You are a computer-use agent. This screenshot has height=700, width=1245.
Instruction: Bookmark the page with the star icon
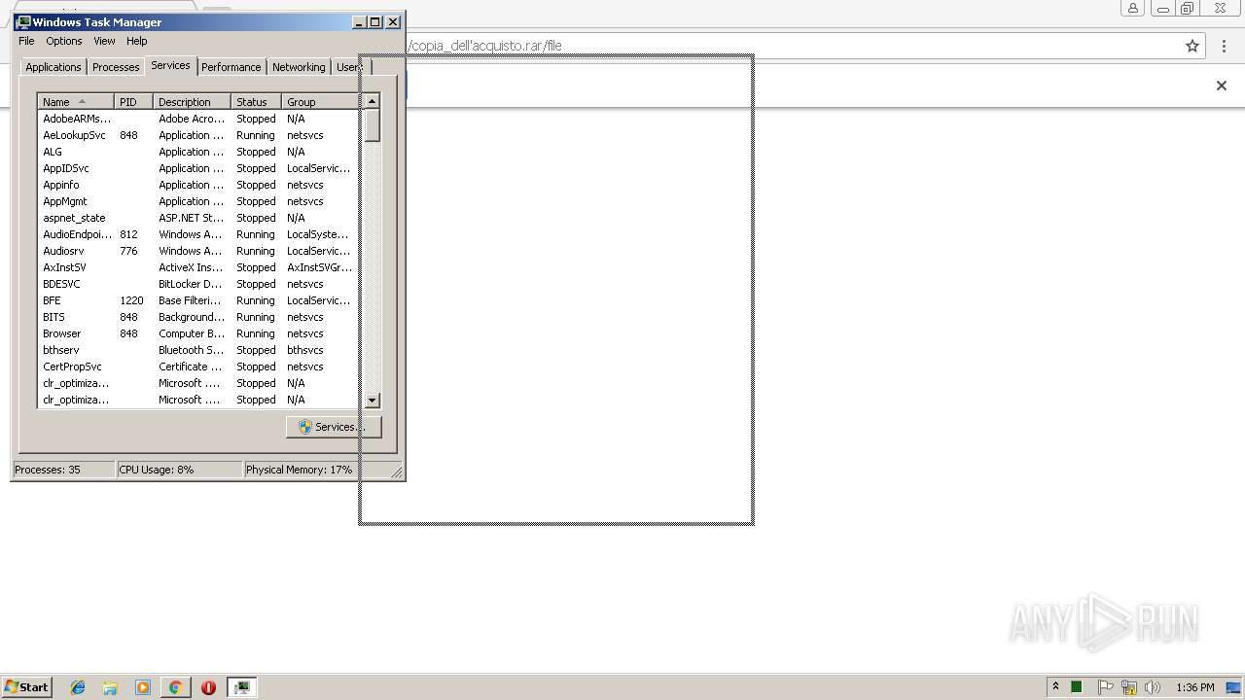tap(1192, 46)
